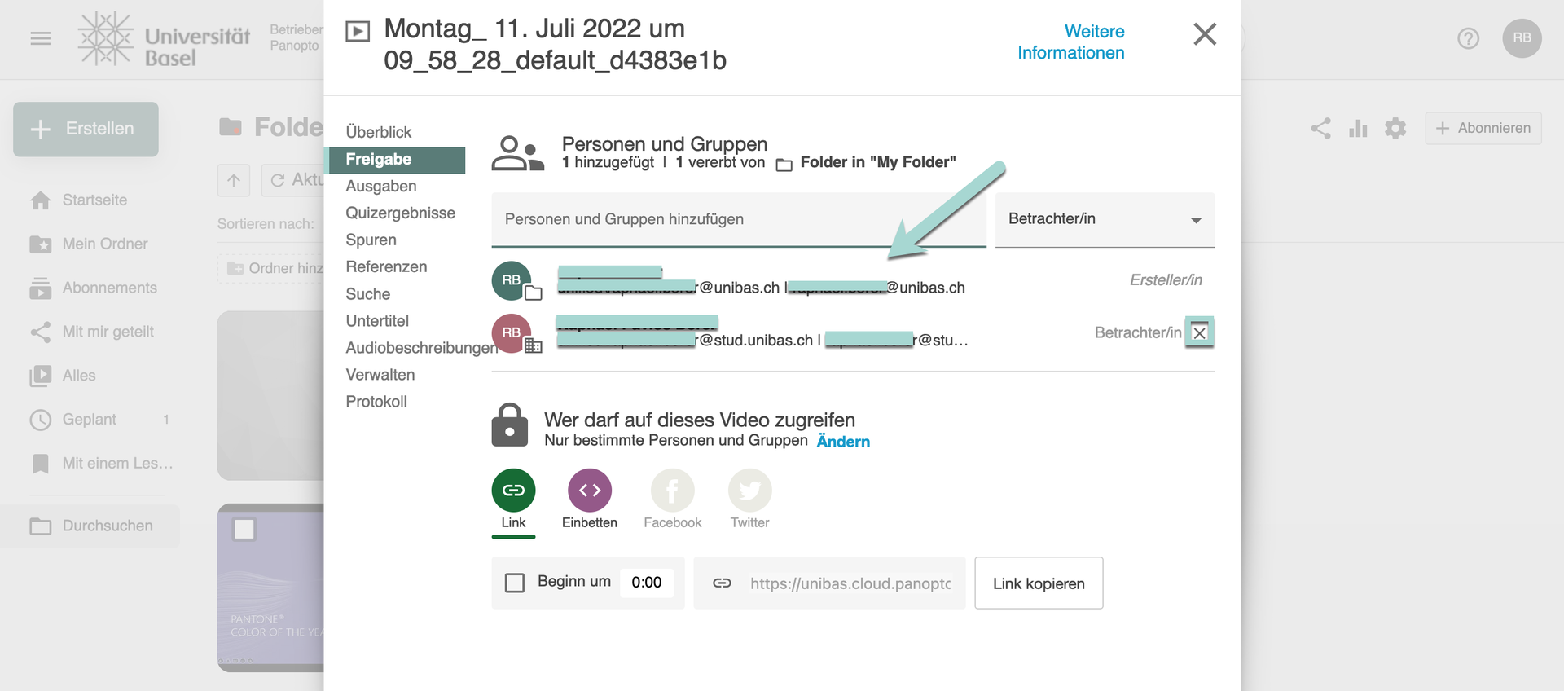The height and width of the screenshot is (691, 1564).
Task: Switch to the Untertitel tab
Action: tap(377, 321)
